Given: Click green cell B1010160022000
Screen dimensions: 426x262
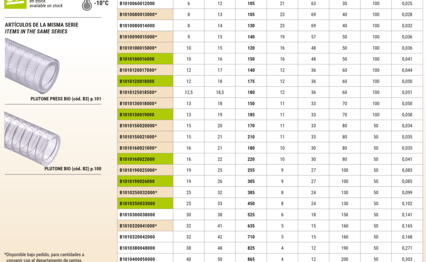Looking at the screenshot, I should click(x=137, y=159).
